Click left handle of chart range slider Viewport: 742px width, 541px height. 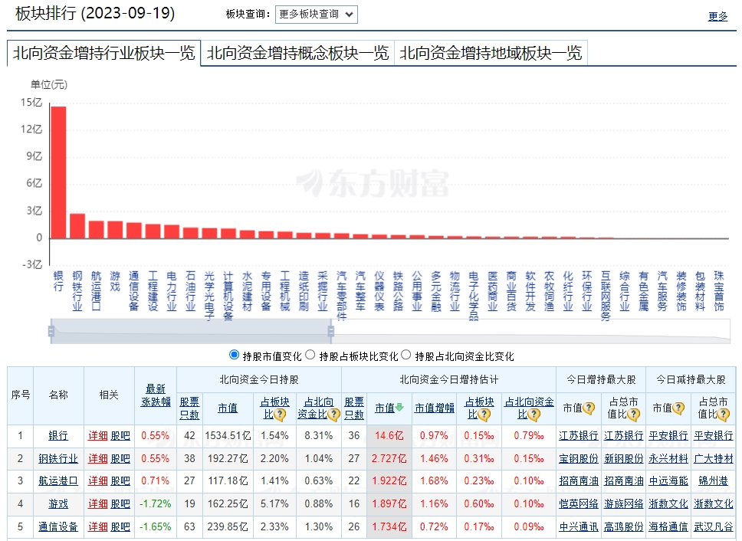pos(51,331)
